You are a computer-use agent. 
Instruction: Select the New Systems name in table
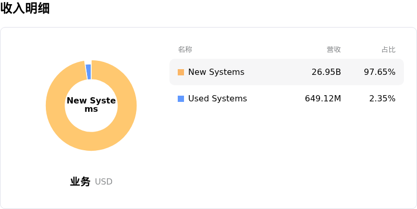(216, 72)
